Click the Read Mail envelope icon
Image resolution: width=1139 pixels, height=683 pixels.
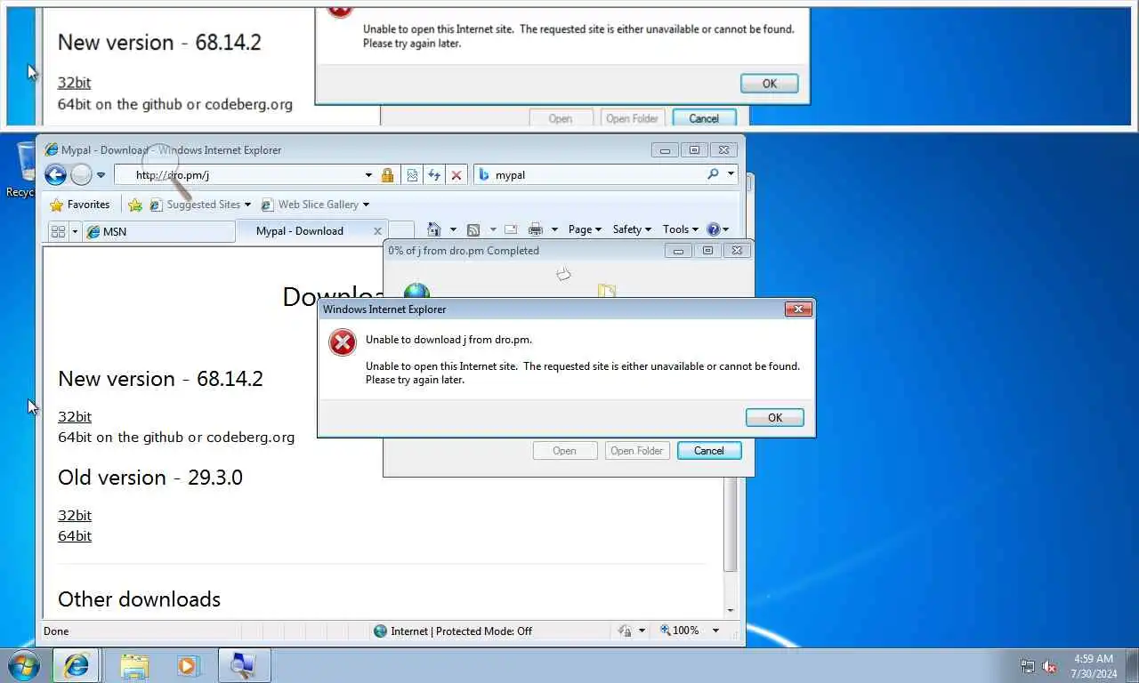click(511, 229)
